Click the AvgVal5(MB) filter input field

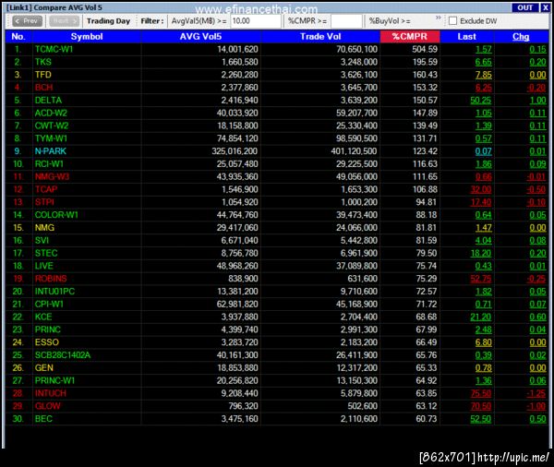256,21
